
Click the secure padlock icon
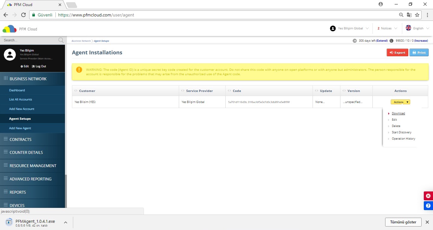point(34,15)
